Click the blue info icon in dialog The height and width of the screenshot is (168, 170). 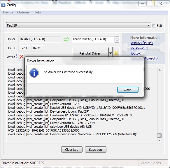point(34,73)
